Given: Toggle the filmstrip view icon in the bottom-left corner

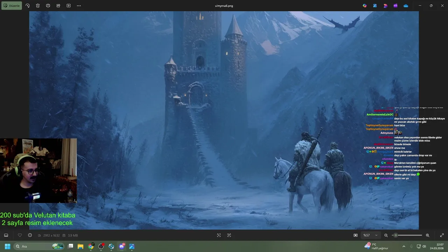Looking at the screenshot, I should point(6,235).
